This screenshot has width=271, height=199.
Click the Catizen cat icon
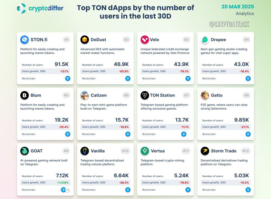85,95
